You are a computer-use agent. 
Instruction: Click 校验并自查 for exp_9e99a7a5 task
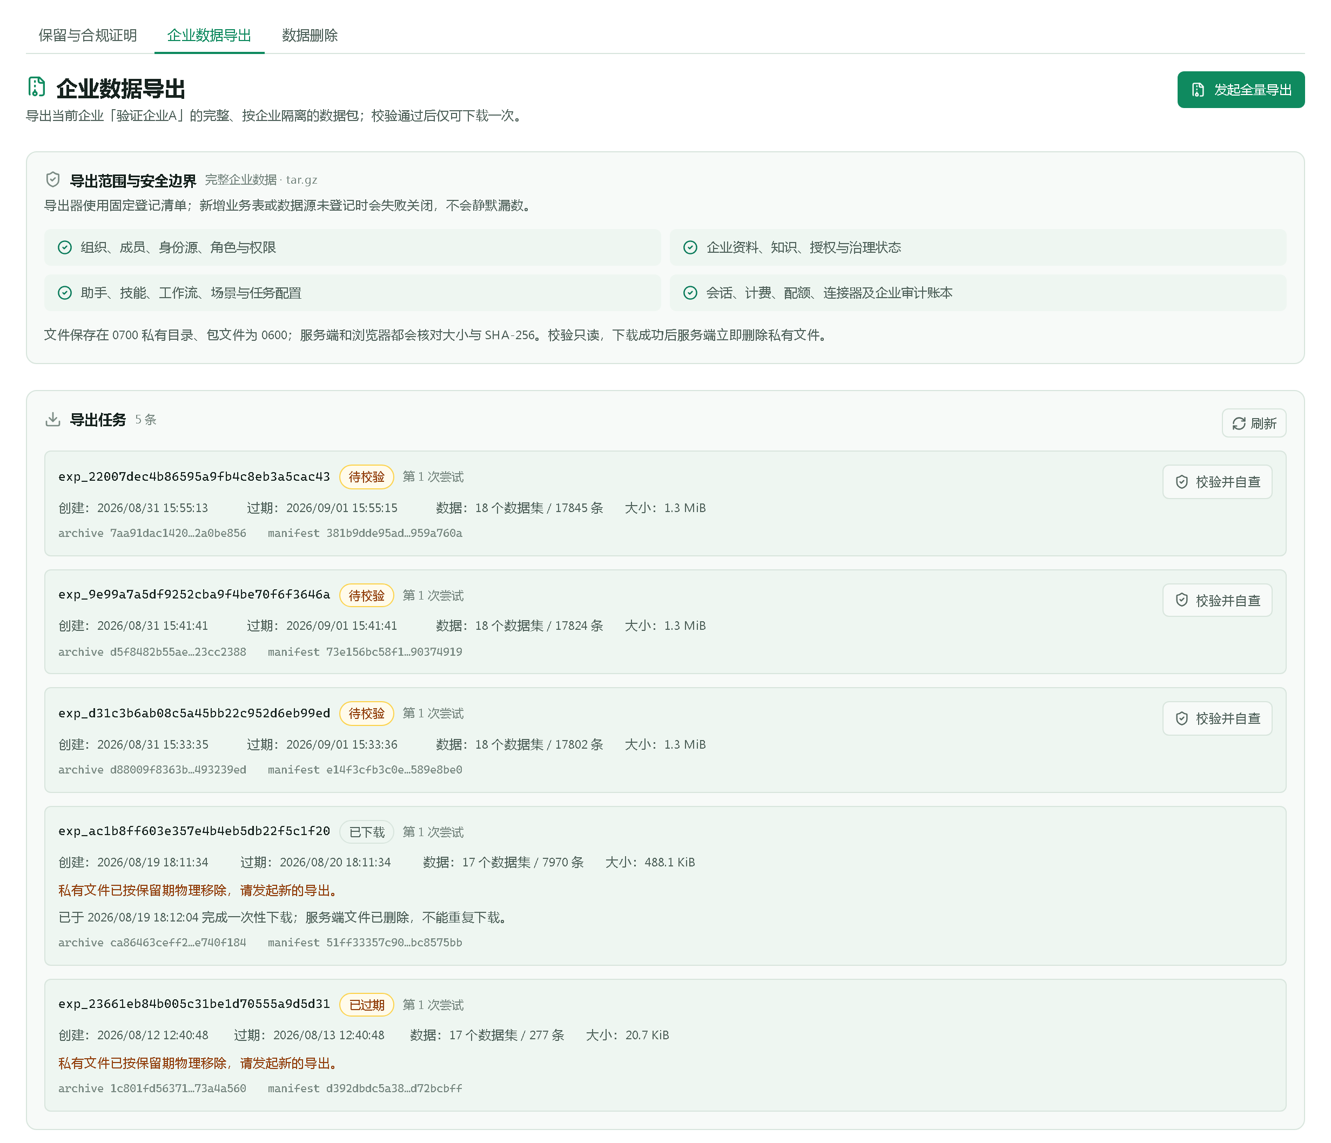[x=1218, y=600]
